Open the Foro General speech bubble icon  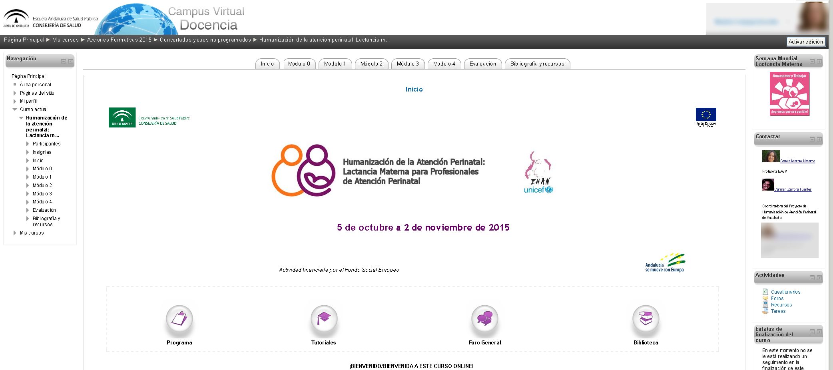coord(484,319)
